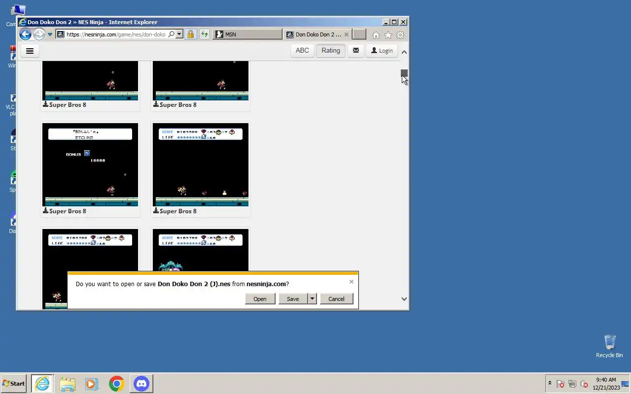Image resolution: width=631 pixels, height=394 pixels.
Task: Open the site hamburger menu
Action: pyautogui.click(x=30, y=51)
